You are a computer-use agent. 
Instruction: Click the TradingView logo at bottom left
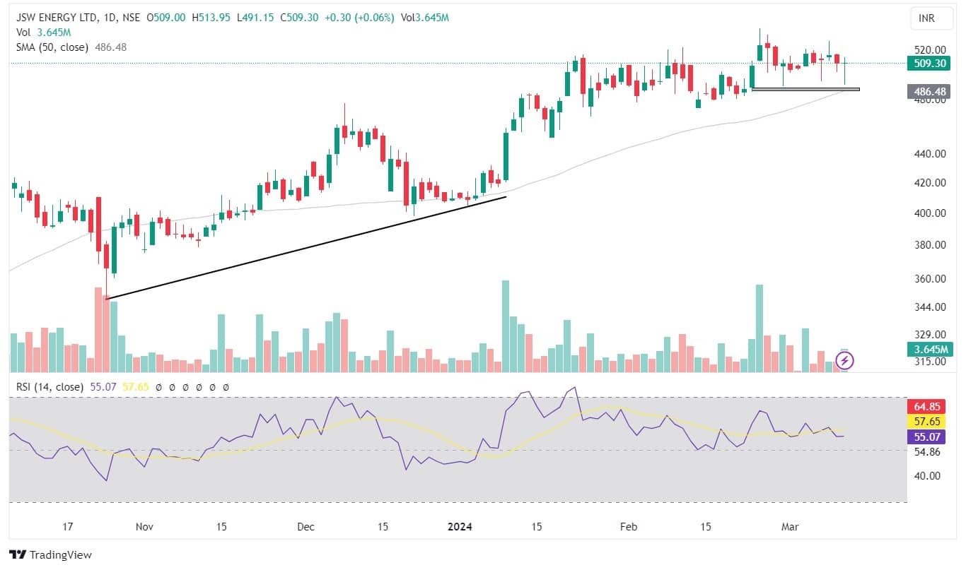50,555
